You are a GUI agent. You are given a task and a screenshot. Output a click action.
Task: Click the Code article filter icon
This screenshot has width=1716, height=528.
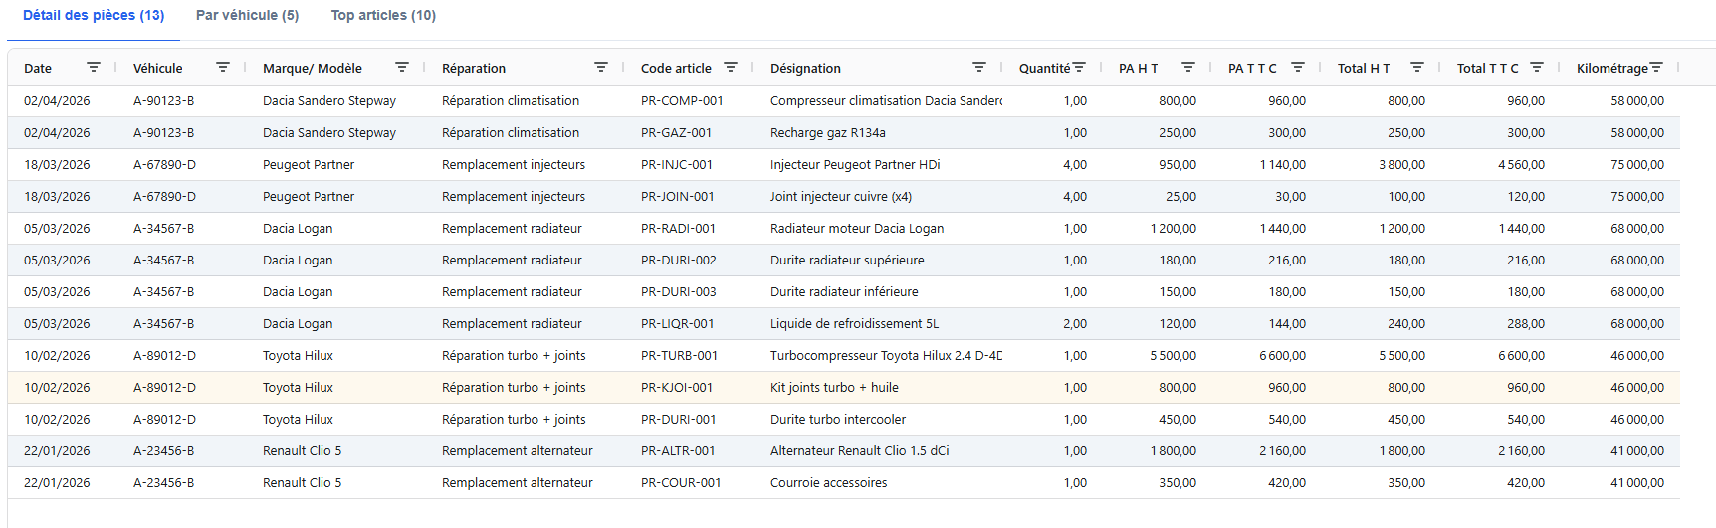coord(731,67)
